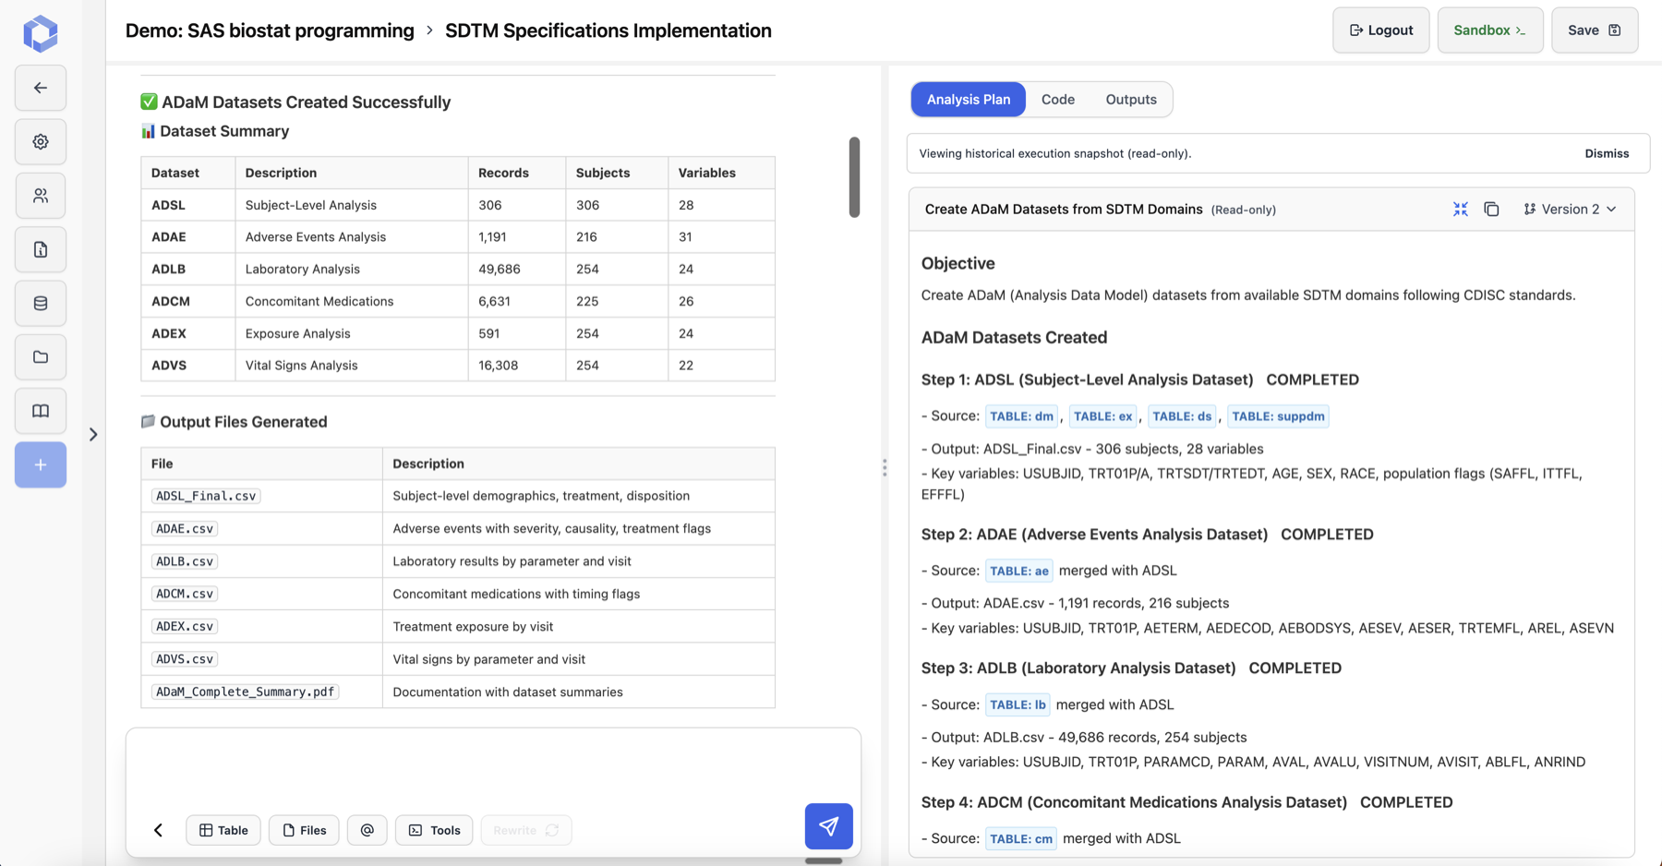This screenshot has height=866, width=1662.
Task: Switch to the Outputs tab
Action: tap(1130, 100)
